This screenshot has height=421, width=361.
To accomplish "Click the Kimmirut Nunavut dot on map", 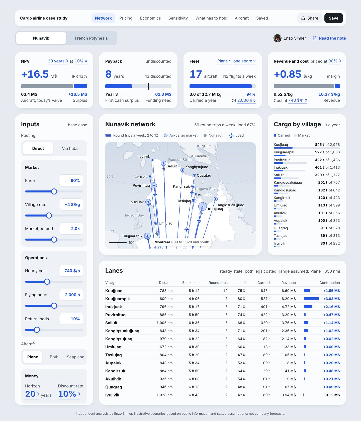I will click(x=192, y=156).
